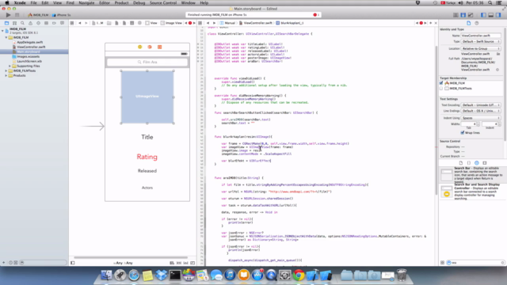Open File Template library icon
Image resolution: width=507 pixels, height=285 pixels.
point(461,163)
